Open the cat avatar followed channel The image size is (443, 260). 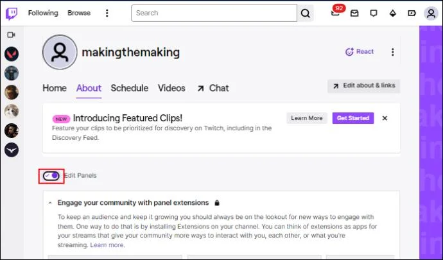coord(12,111)
